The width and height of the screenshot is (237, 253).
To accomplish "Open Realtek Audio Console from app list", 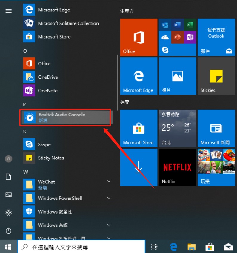I will [62, 118].
